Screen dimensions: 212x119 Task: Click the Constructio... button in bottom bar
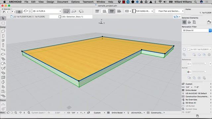pos(156,112)
